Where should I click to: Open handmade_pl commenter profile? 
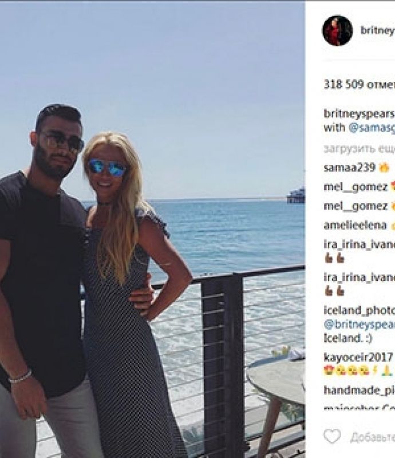(x=360, y=390)
